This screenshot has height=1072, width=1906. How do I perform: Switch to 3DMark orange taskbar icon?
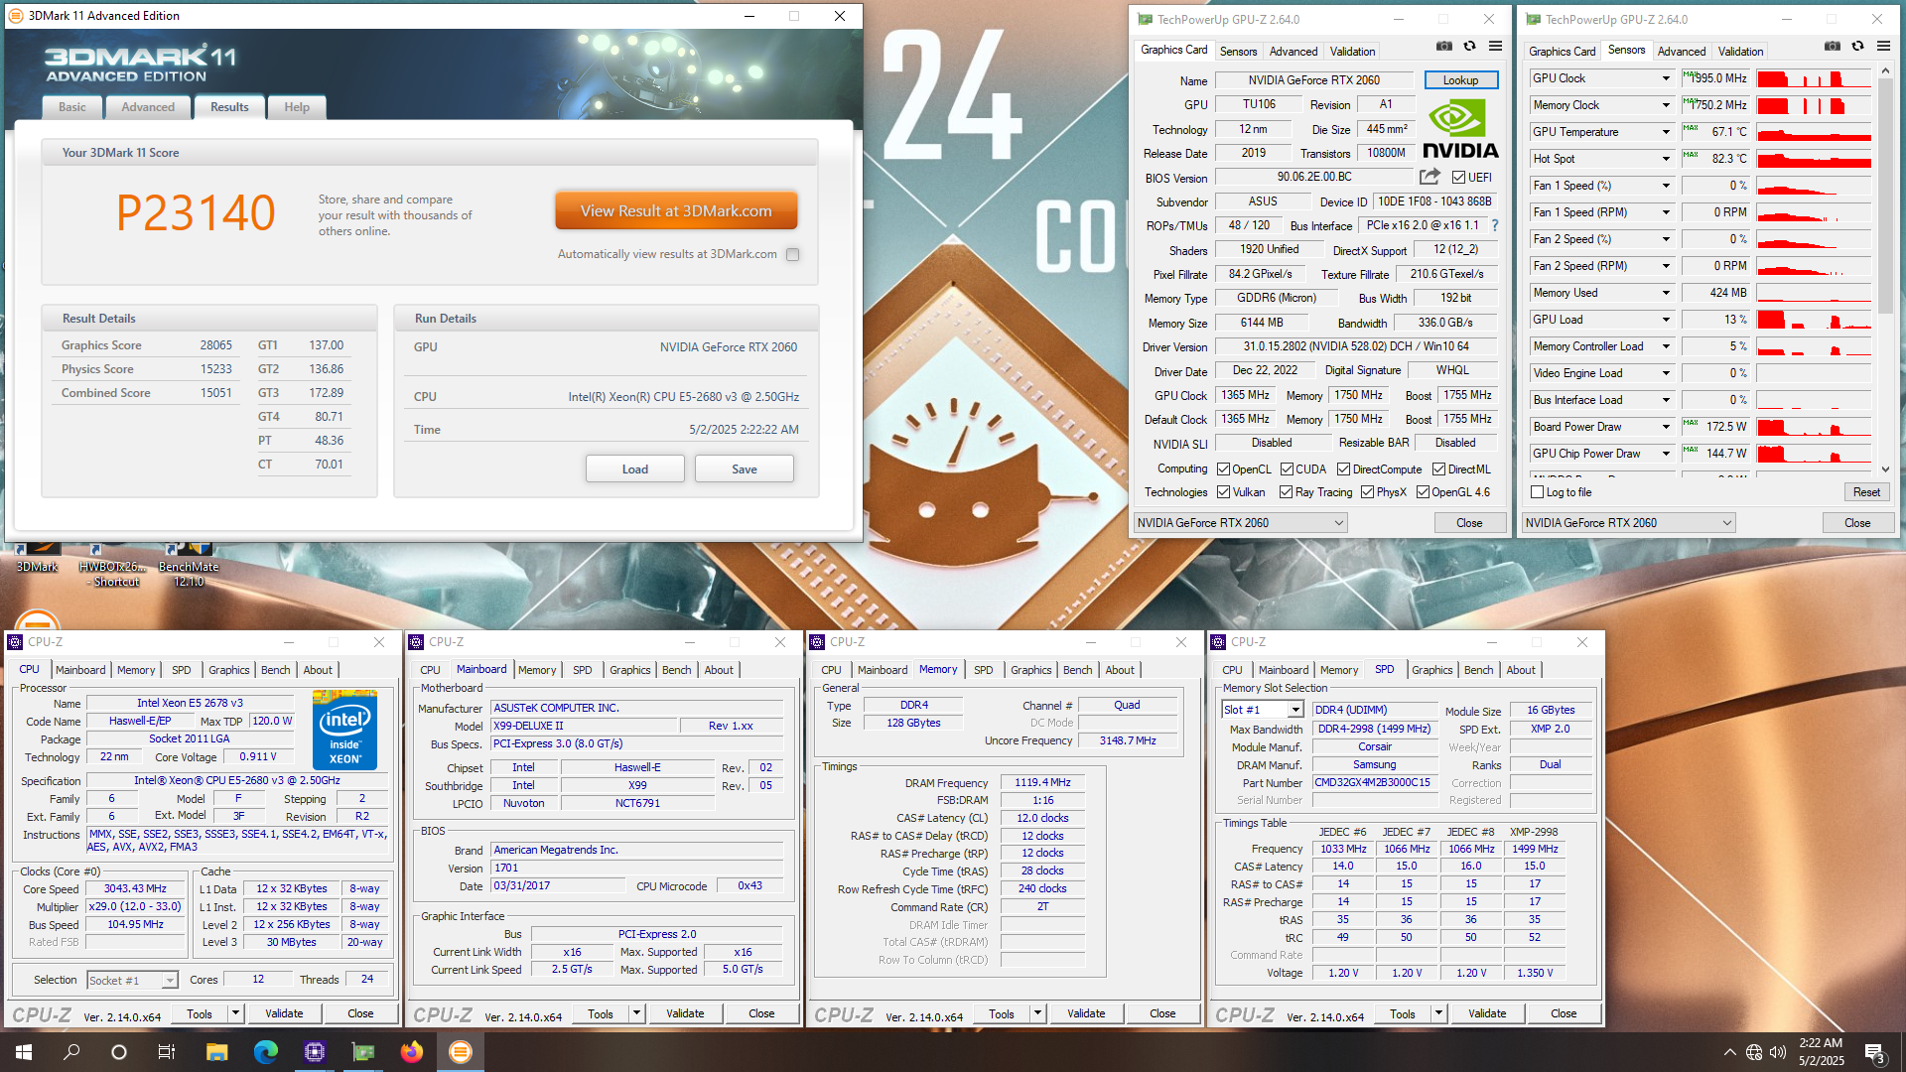coord(461,1052)
